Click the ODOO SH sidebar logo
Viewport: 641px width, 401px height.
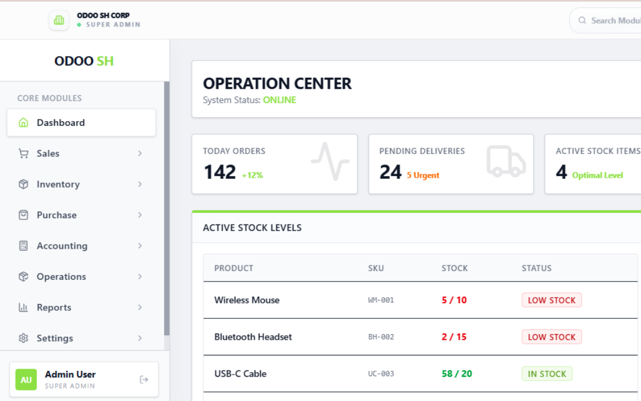click(84, 61)
